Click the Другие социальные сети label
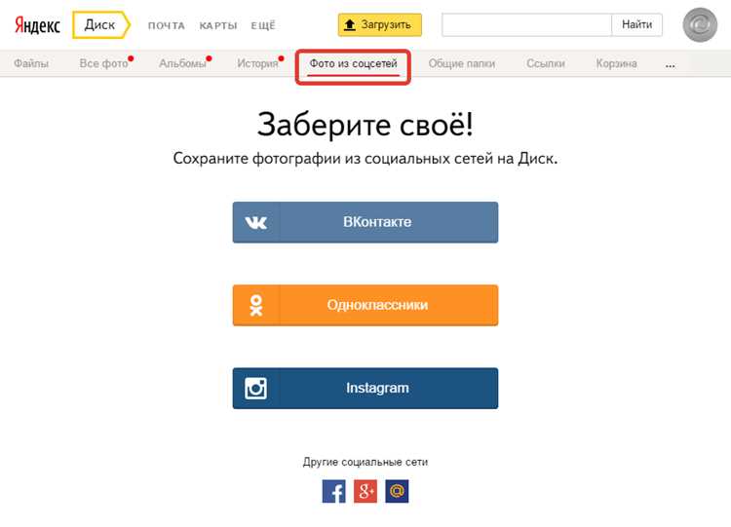731x527 pixels. (365, 463)
